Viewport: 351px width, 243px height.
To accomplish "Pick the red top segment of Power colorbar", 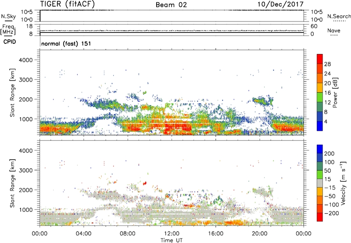I will click(x=320, y=59).
